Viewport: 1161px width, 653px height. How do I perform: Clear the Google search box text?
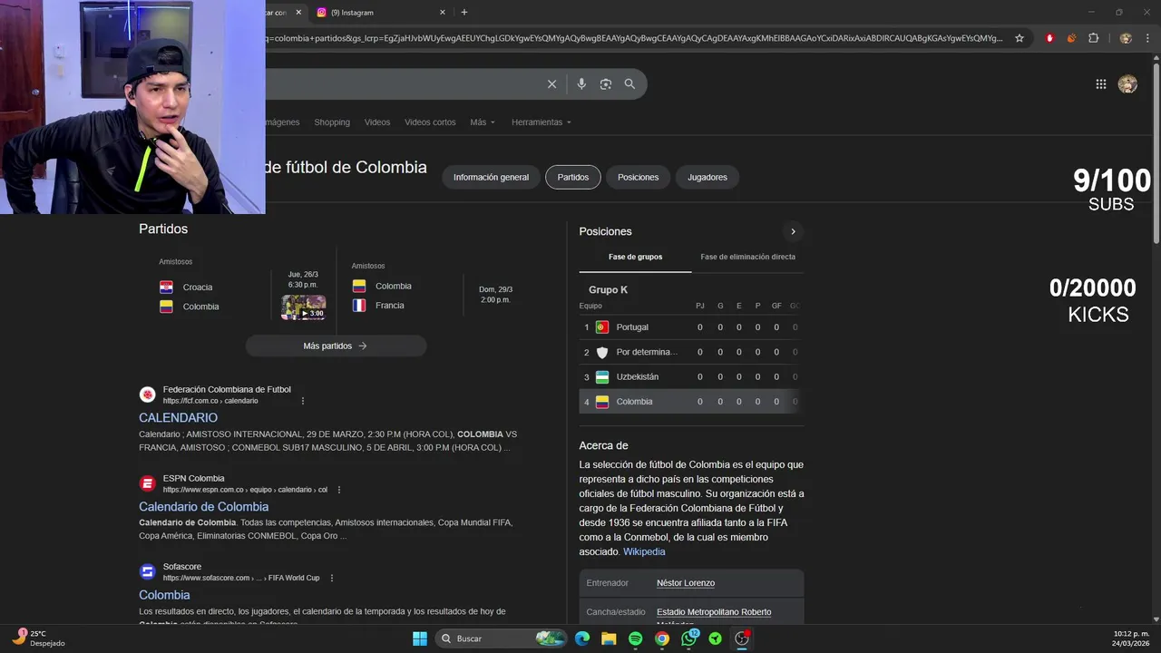pyautogui.click(x=551, y=84)
